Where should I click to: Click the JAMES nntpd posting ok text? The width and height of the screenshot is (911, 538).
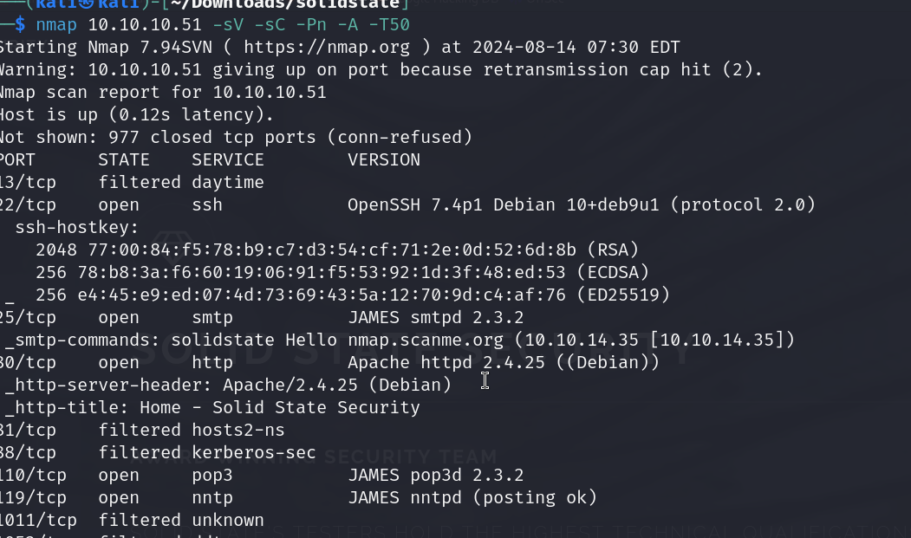(x=472, y=497)
